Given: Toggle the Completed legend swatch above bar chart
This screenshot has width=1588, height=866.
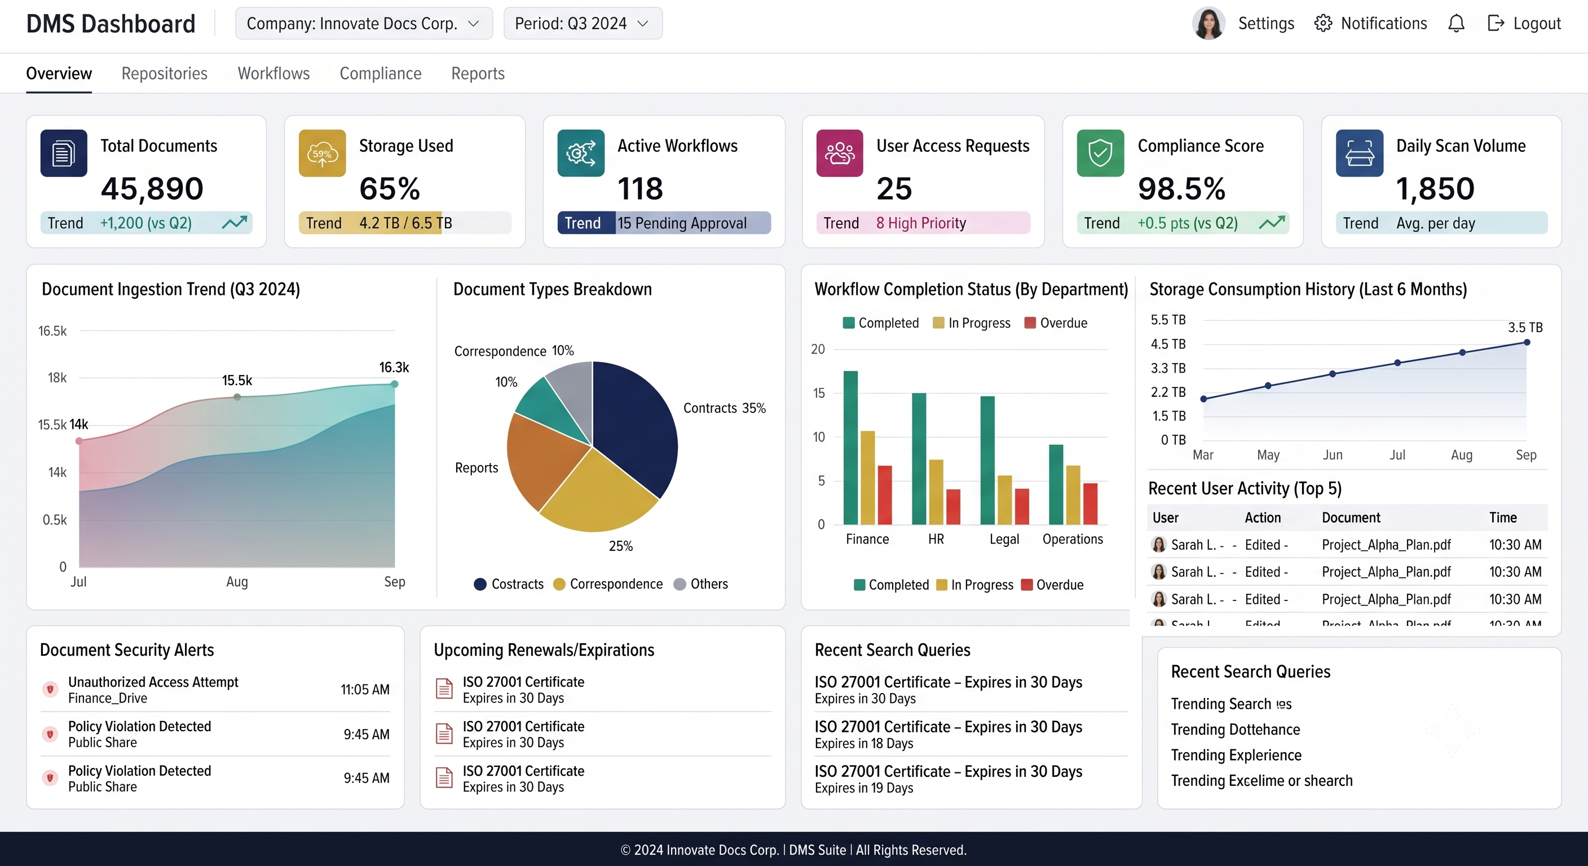Looking at the screenshot, I should tap(849, 323).
